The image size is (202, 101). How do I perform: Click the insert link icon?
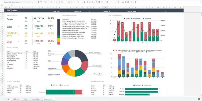point(123,2)
